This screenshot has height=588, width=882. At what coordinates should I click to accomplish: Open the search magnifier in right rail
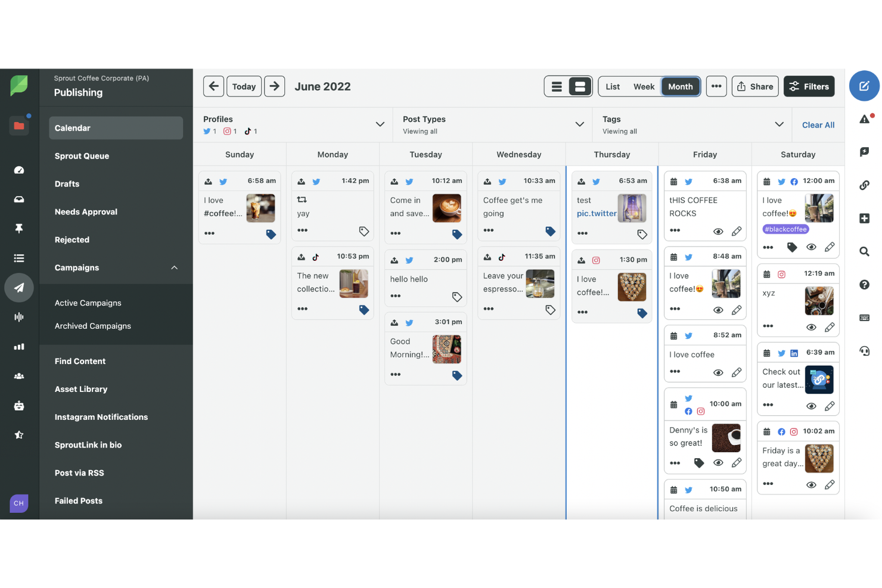point(864,251)
